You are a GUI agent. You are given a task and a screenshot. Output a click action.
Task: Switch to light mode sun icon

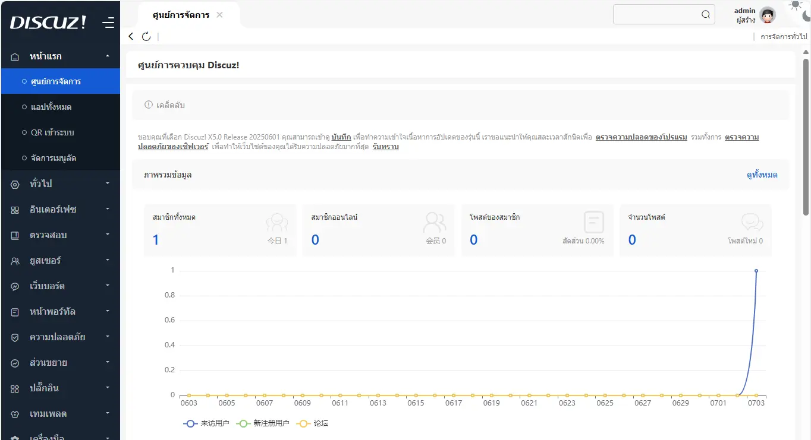795,5
